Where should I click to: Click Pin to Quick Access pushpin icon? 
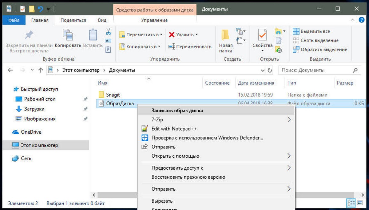(29, 35)
